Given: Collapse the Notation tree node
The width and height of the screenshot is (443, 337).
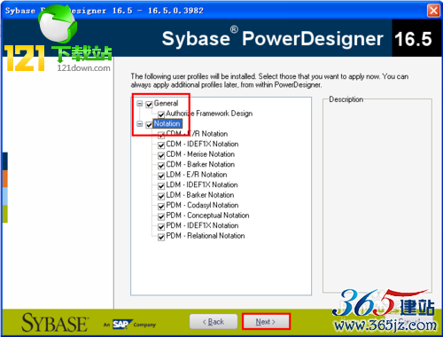Looking at the screenshot, I should coord(140,123).
